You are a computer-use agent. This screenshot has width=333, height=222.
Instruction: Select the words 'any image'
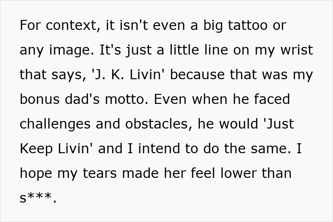coord(57,50)
